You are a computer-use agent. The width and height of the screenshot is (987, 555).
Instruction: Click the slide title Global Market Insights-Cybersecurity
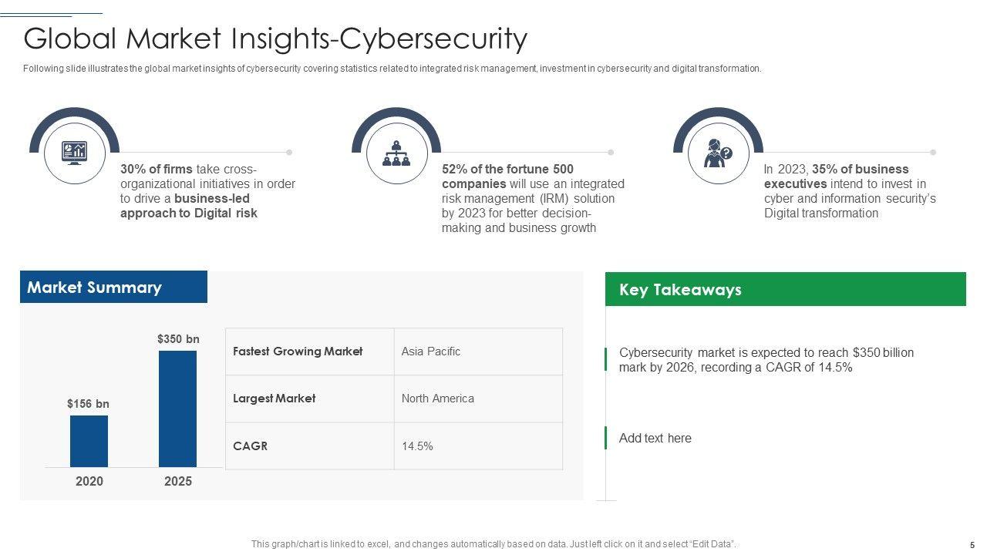tap(275, 39)
